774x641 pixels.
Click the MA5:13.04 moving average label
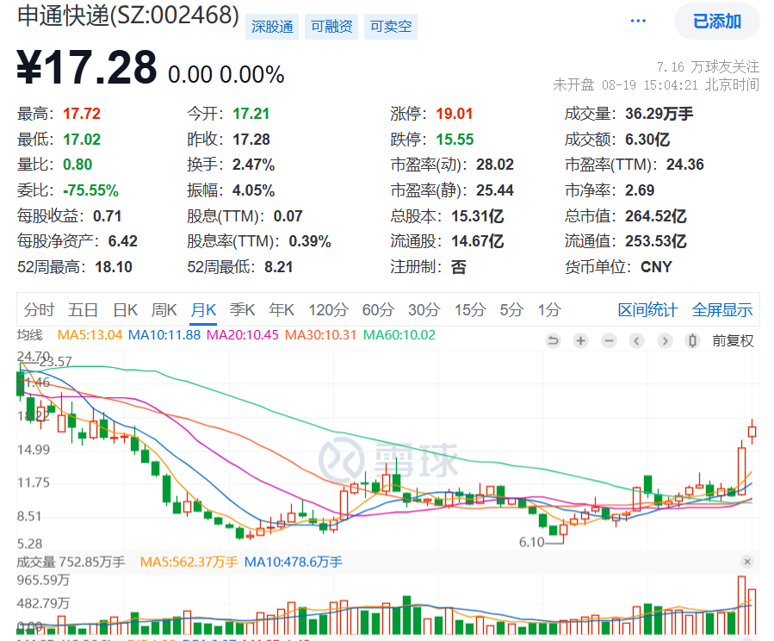click(90, 335)
